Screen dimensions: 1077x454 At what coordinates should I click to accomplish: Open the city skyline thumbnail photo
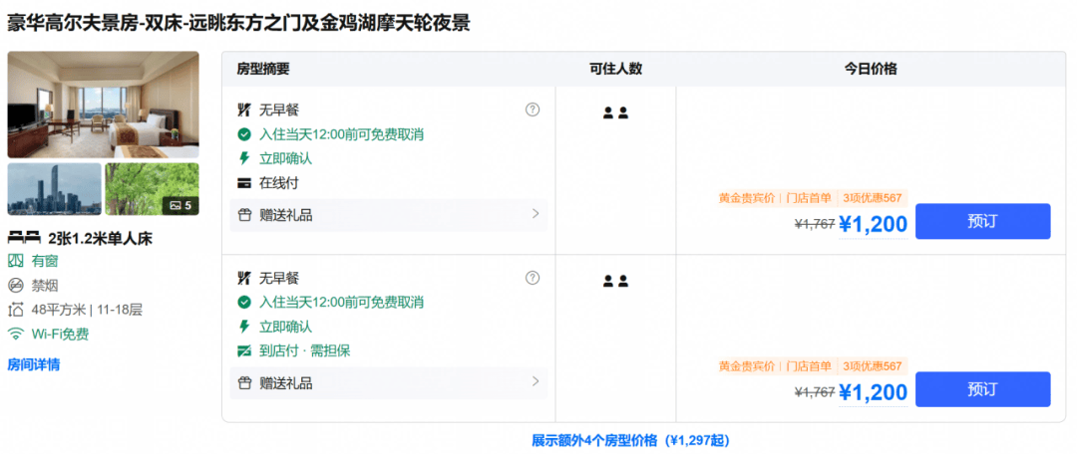point(54,188)
